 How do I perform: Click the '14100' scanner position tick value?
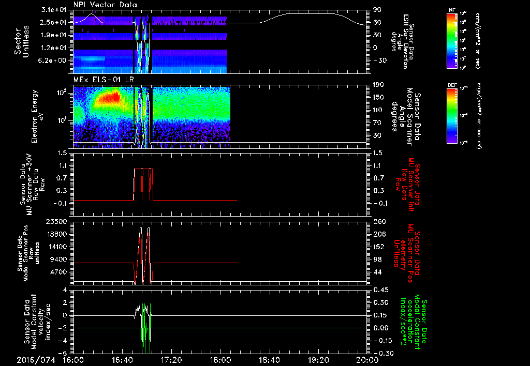pyautogui.click(x=57, y=247)
